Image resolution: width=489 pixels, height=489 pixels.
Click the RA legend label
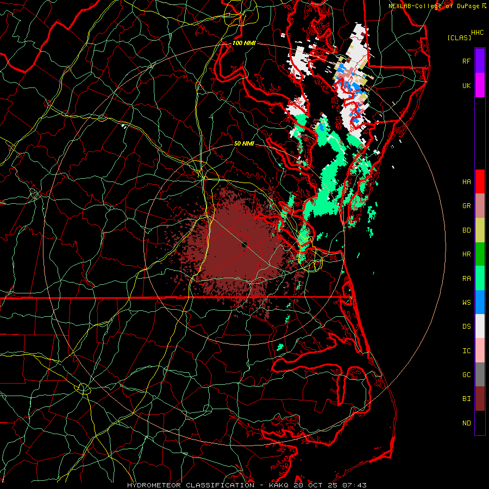pos(467,279)
